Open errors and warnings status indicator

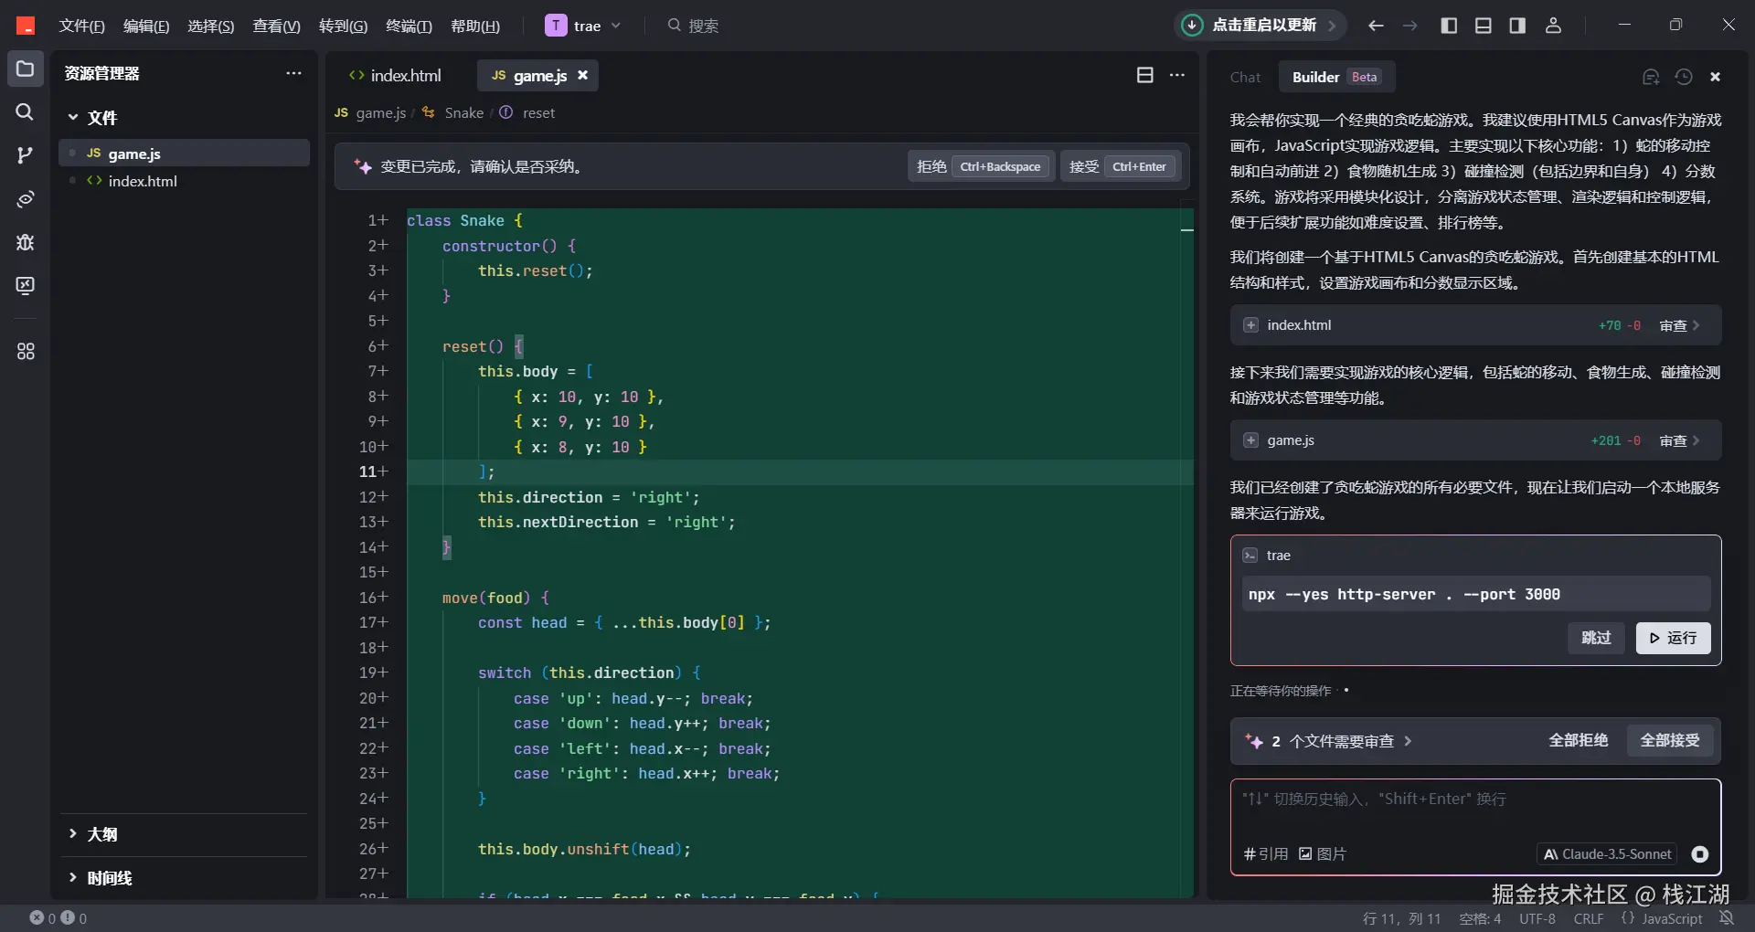click(x=58, y=918)
